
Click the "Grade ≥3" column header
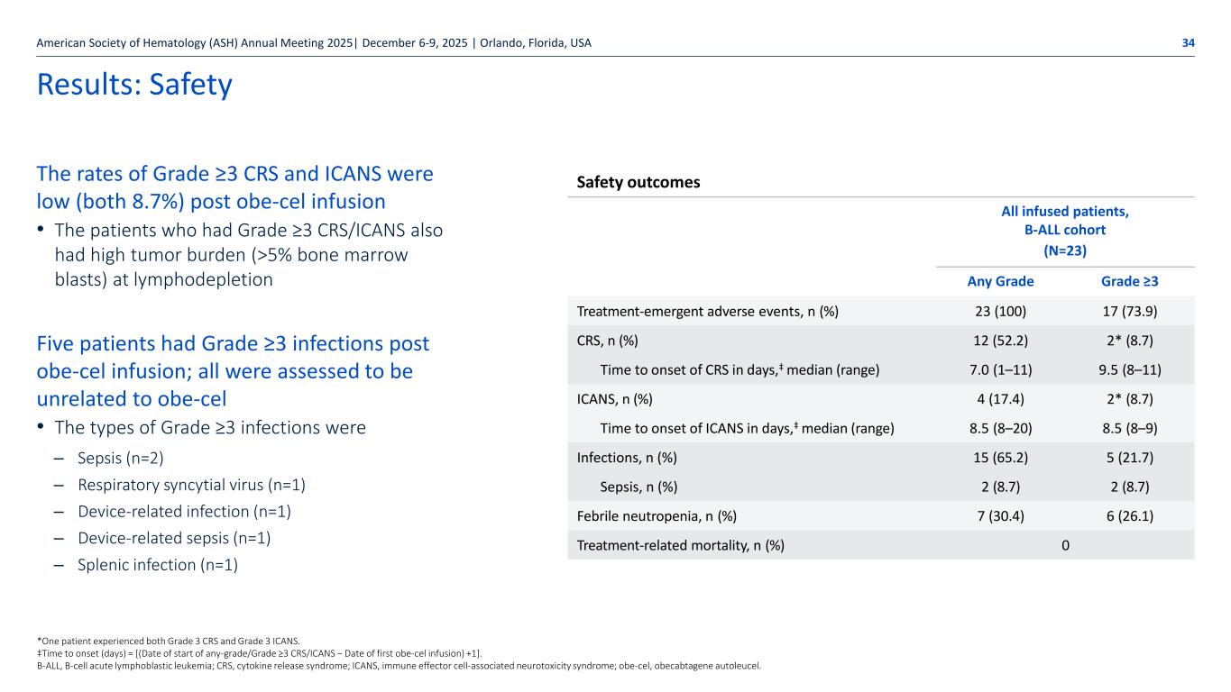[x=1130, y=281]
